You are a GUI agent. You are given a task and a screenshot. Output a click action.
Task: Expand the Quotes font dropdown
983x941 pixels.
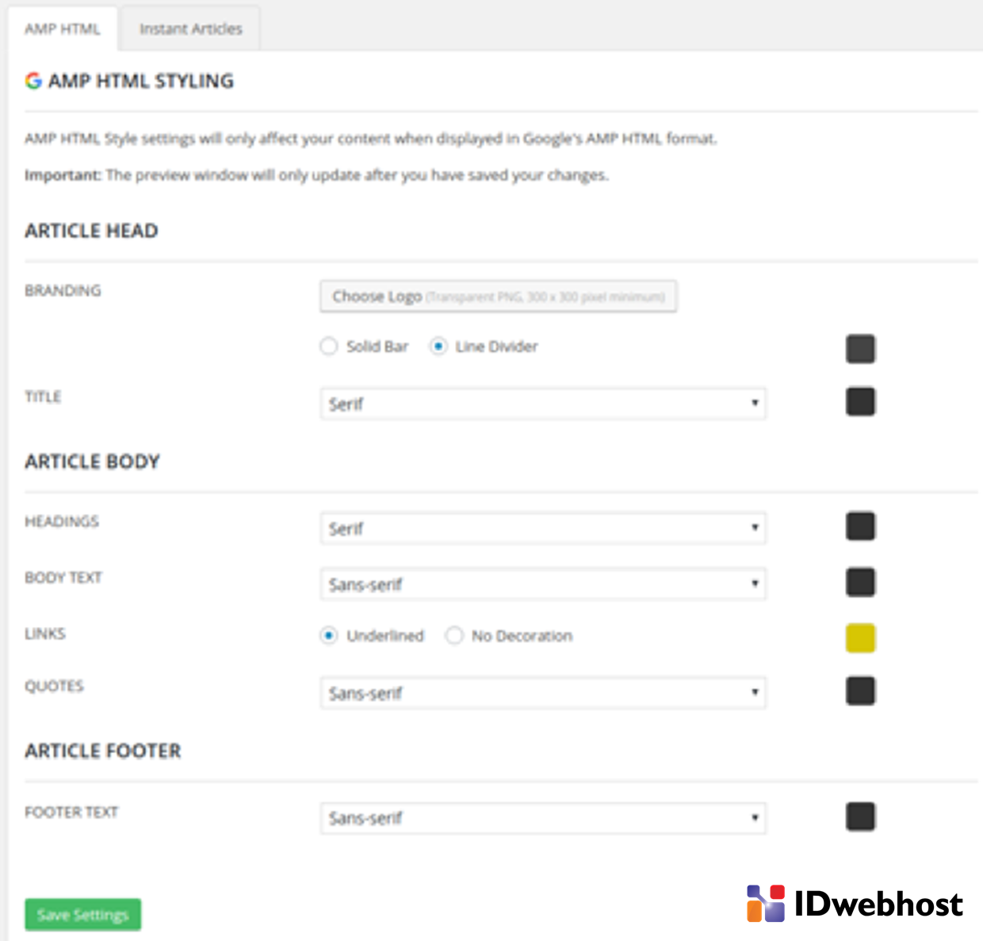click(x=543, y=693)
